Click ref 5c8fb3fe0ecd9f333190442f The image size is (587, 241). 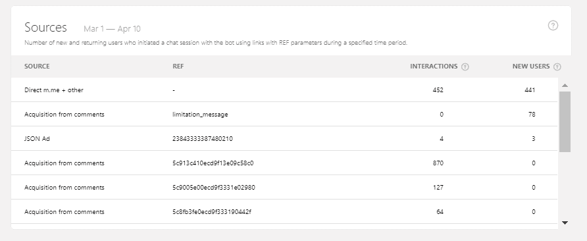(212, 212)
